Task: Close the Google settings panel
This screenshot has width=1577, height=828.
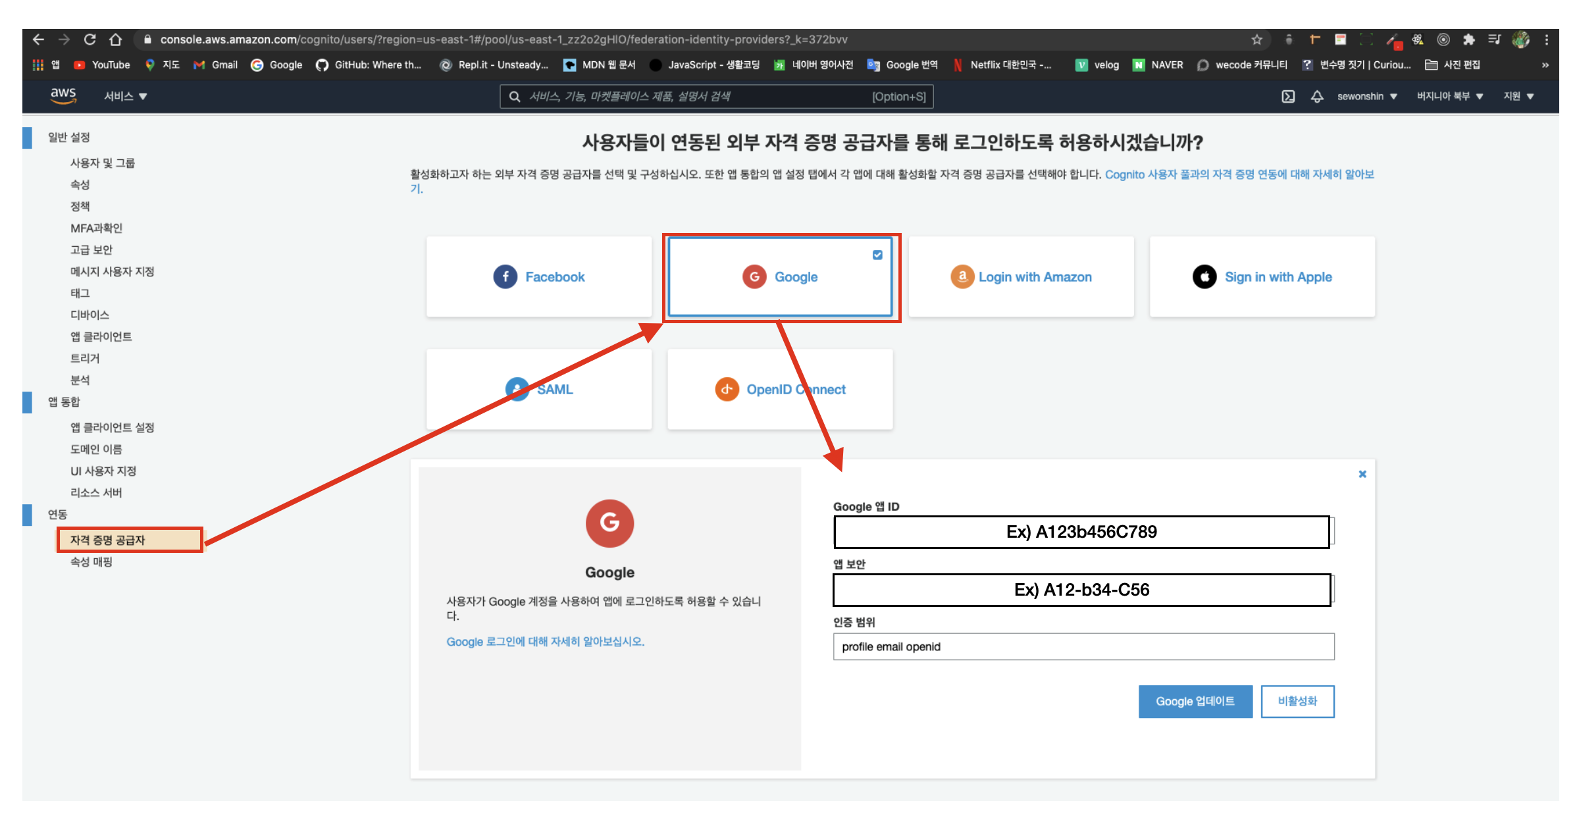Action: (x=1362, y=474)
